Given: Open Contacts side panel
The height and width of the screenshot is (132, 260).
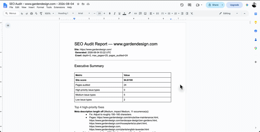Looking at the screenshot, I should point(255,40).
